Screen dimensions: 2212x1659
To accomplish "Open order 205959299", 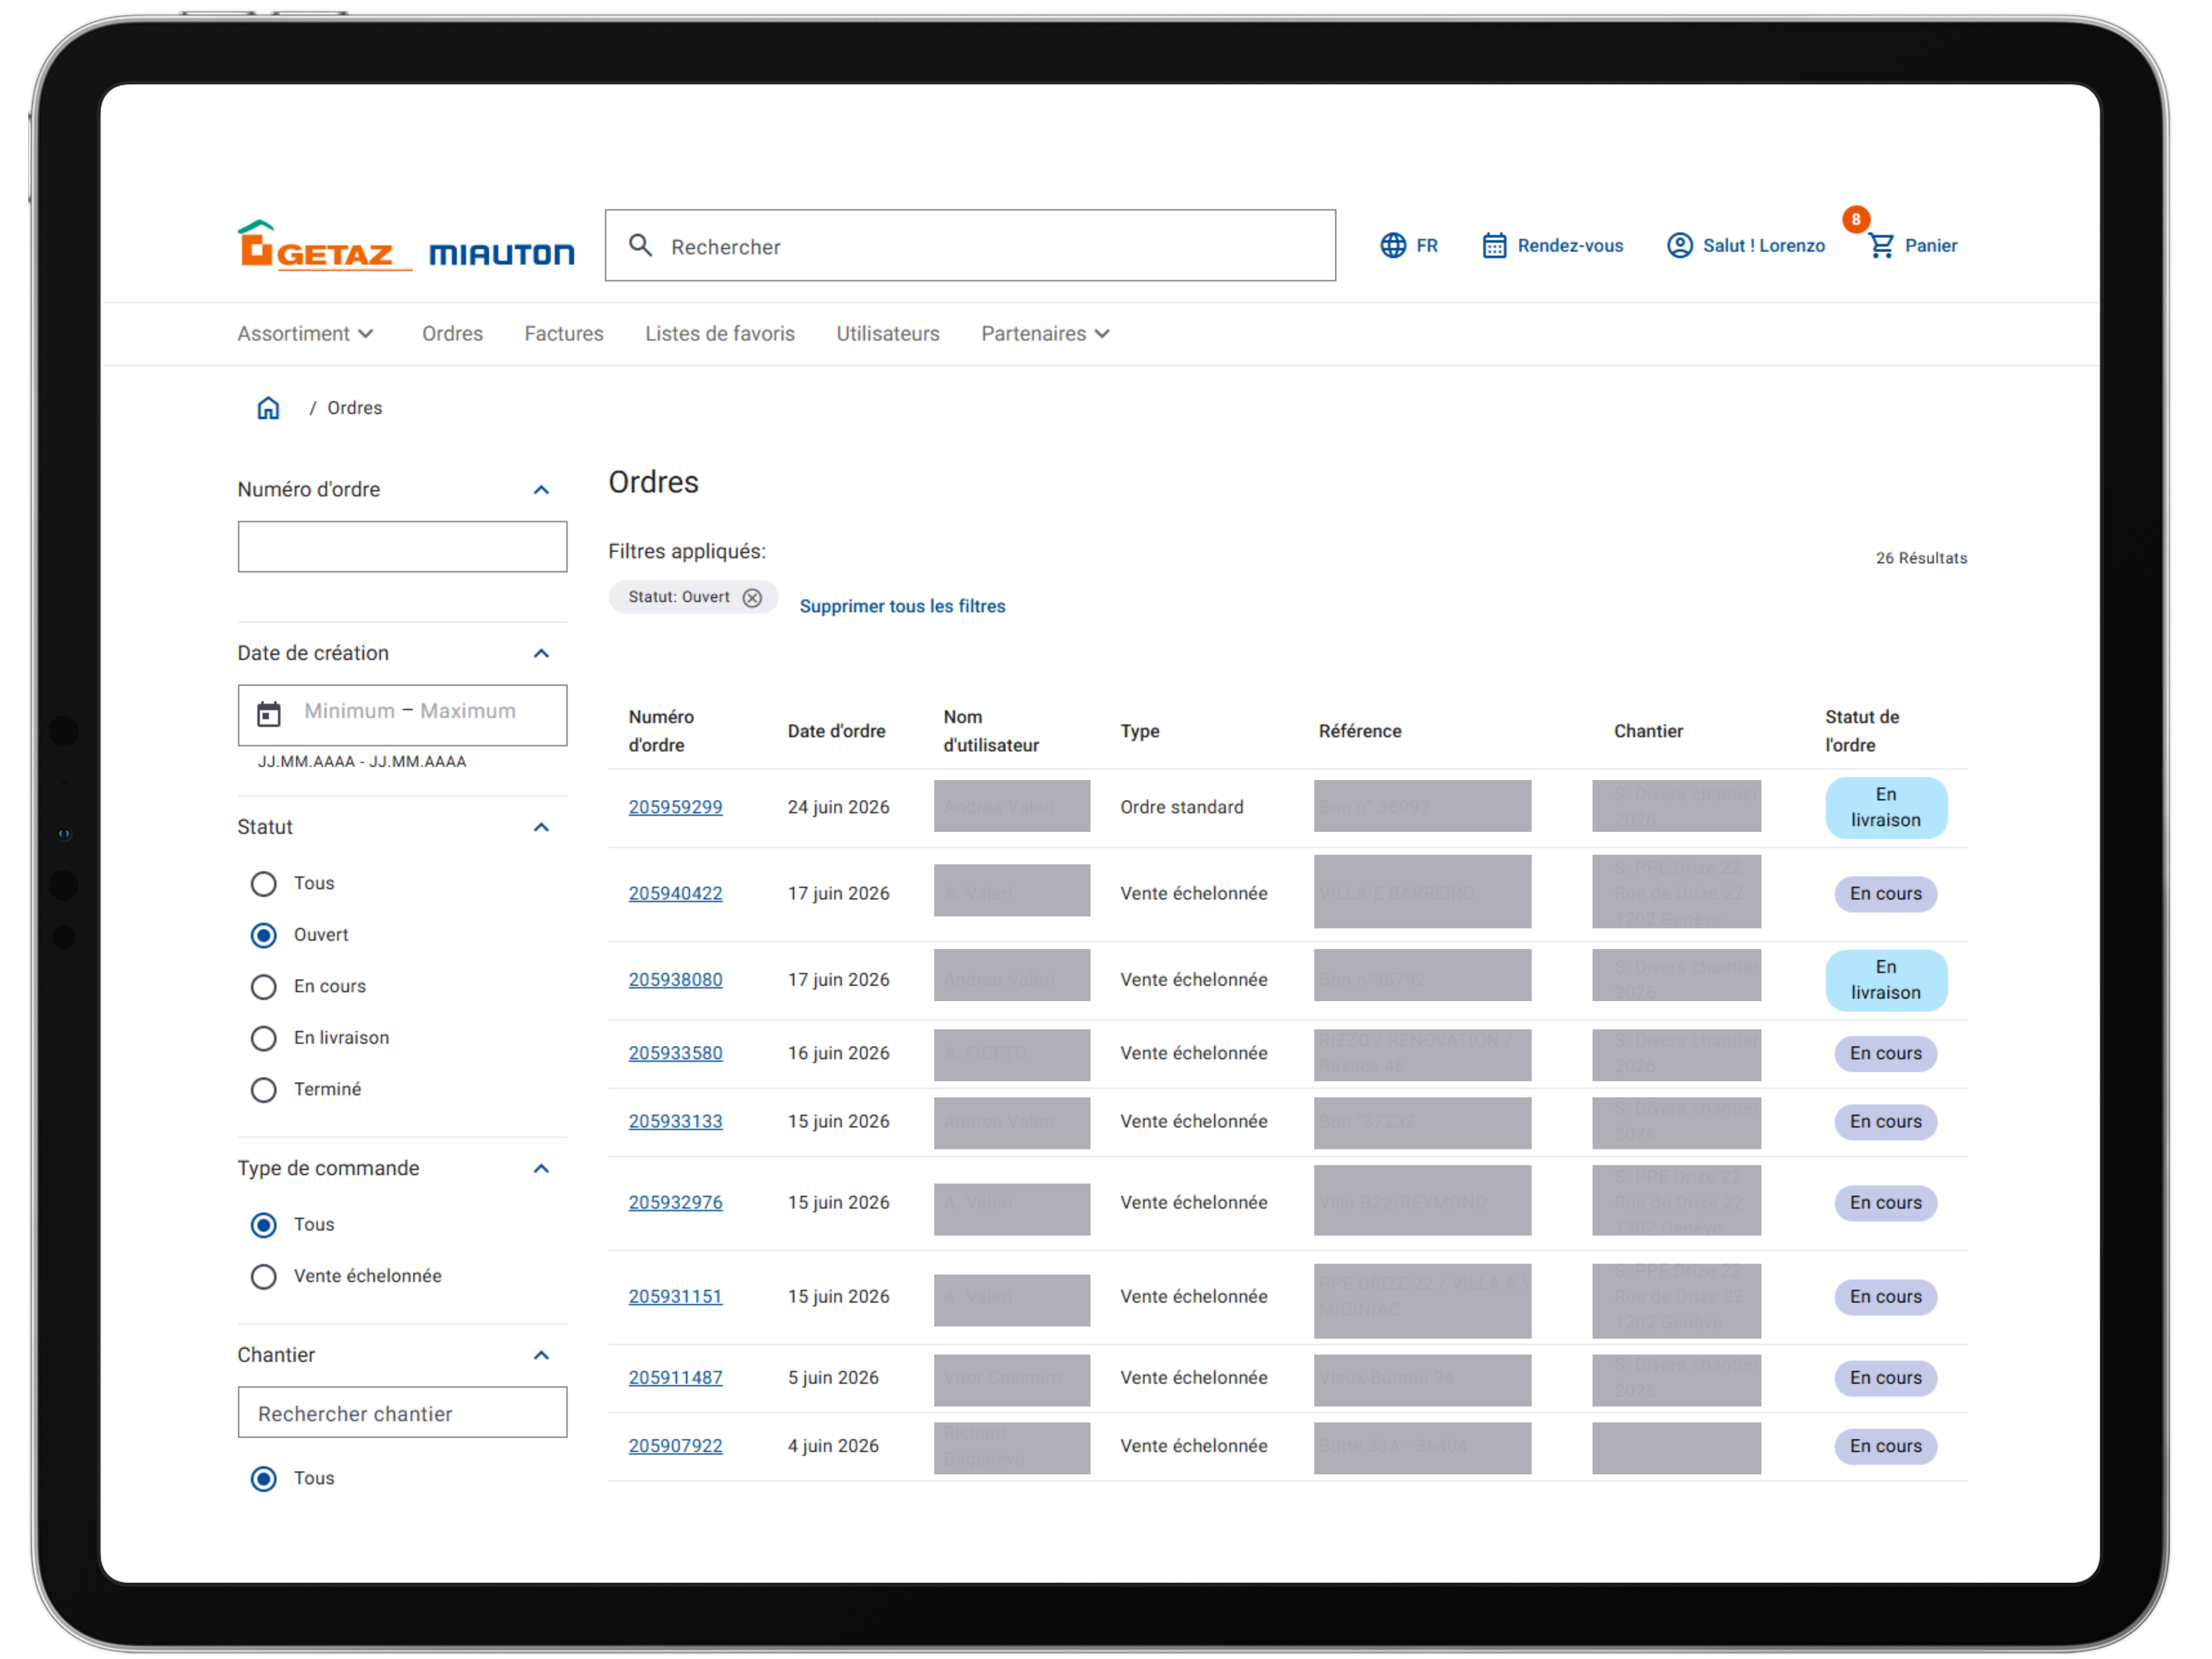I will (x=675, y=807).
